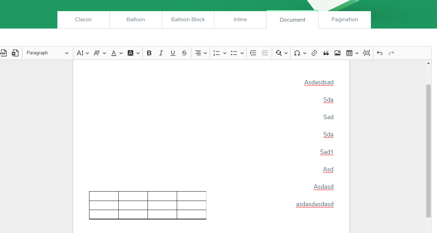Switch to the Pagination tab
Viewport: 437px width, 233px height.
point(344,20)
